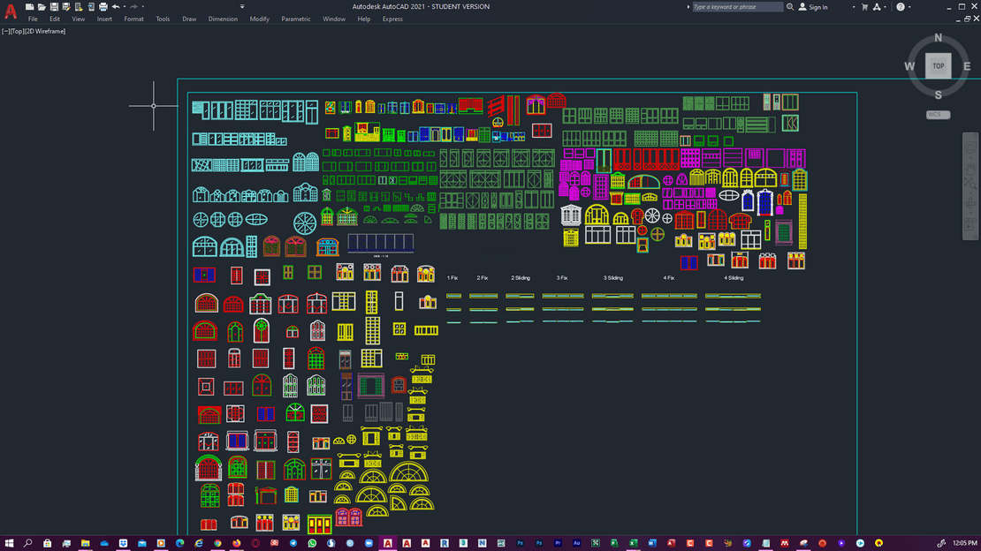
Task: Open the Draw menu
Action: [189, 19]
